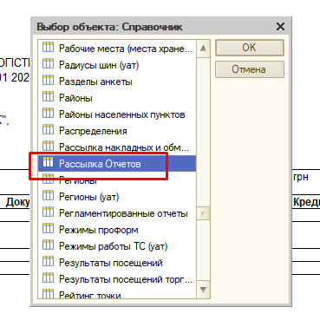Click the icon beside Разделы анкеты
320x320 pixels.
[48, 80]
